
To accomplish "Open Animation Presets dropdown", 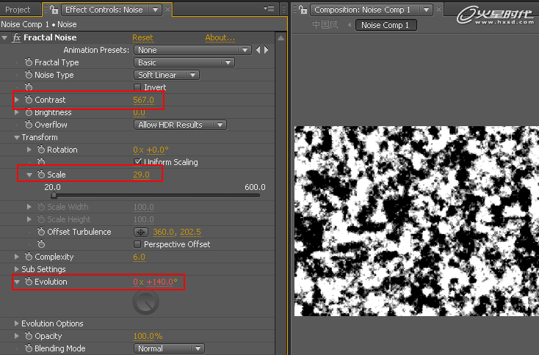I will tap(192, 50).
